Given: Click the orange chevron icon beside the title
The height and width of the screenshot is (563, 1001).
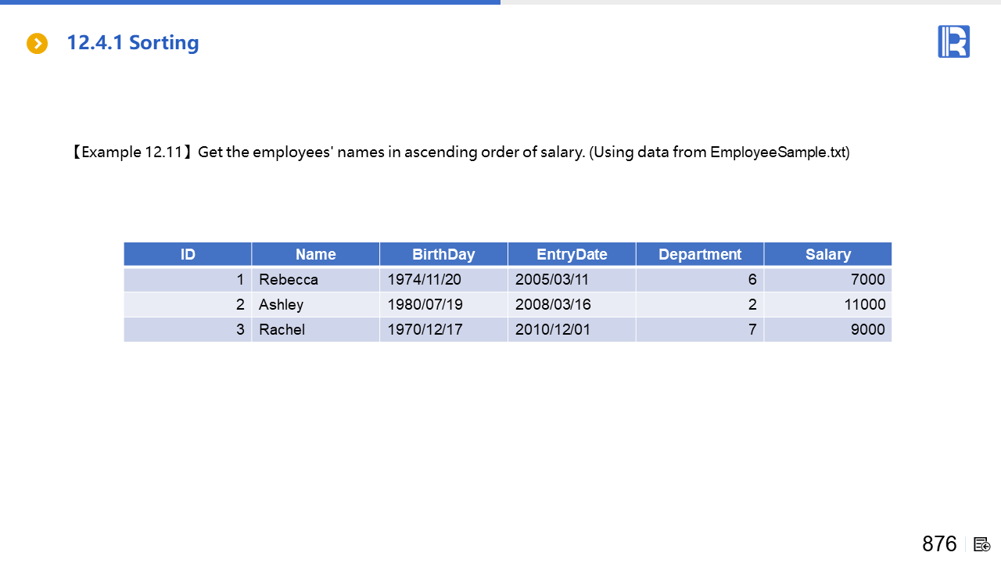Looking at the screenshot, I should click(x=37, y=44).
